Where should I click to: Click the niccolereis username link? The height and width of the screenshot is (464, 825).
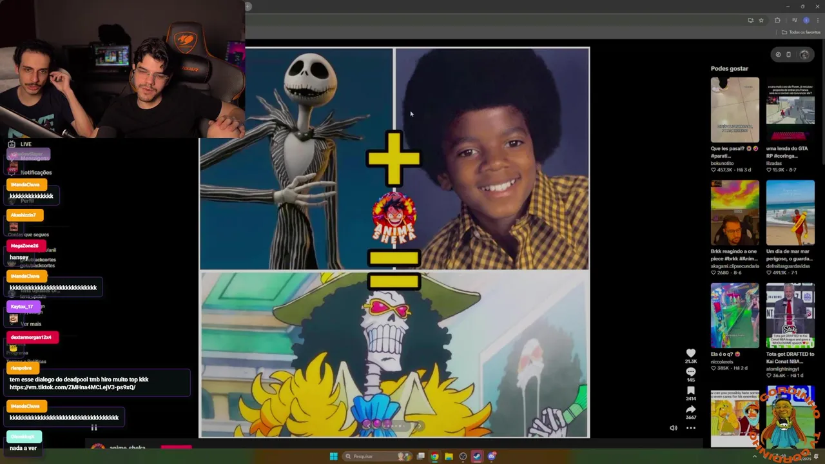coord(723,362)
